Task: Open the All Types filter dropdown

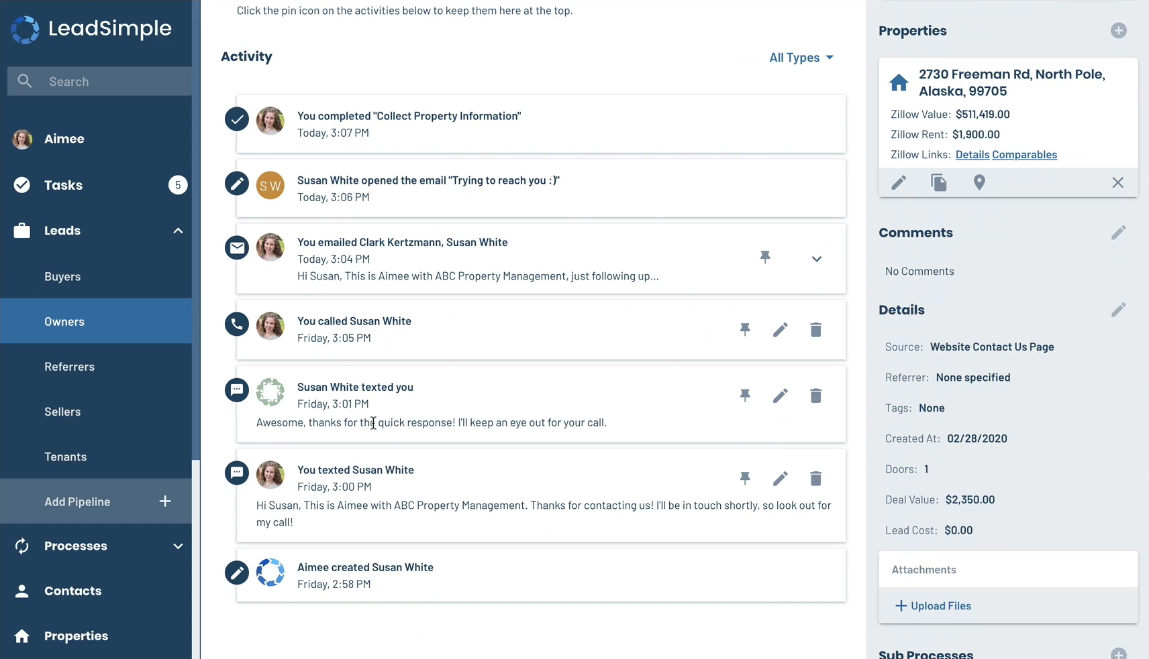Action: point(801,58)
